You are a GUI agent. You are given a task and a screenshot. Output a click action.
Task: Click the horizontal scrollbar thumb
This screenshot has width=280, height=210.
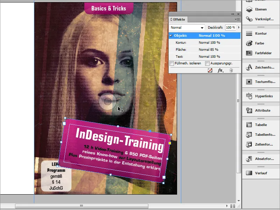point(82,206)
